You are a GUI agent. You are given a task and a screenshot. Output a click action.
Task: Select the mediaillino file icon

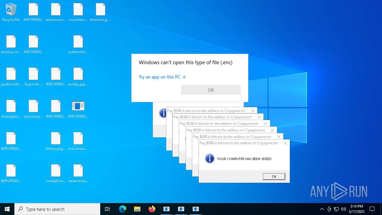pos(56,173)
